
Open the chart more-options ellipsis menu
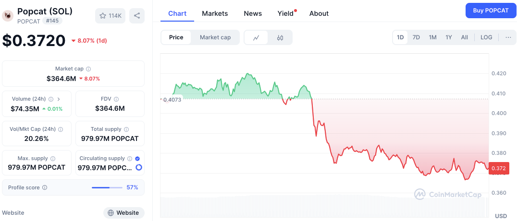[x=508, y=37]
